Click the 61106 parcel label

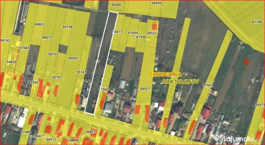[257, 22]
